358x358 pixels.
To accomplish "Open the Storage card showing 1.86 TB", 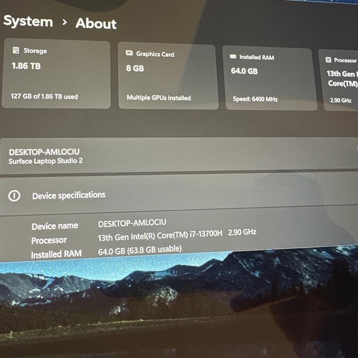I will click(56, 73).
